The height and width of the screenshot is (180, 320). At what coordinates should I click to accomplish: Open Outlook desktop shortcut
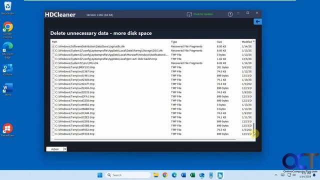tap(7, 70)
